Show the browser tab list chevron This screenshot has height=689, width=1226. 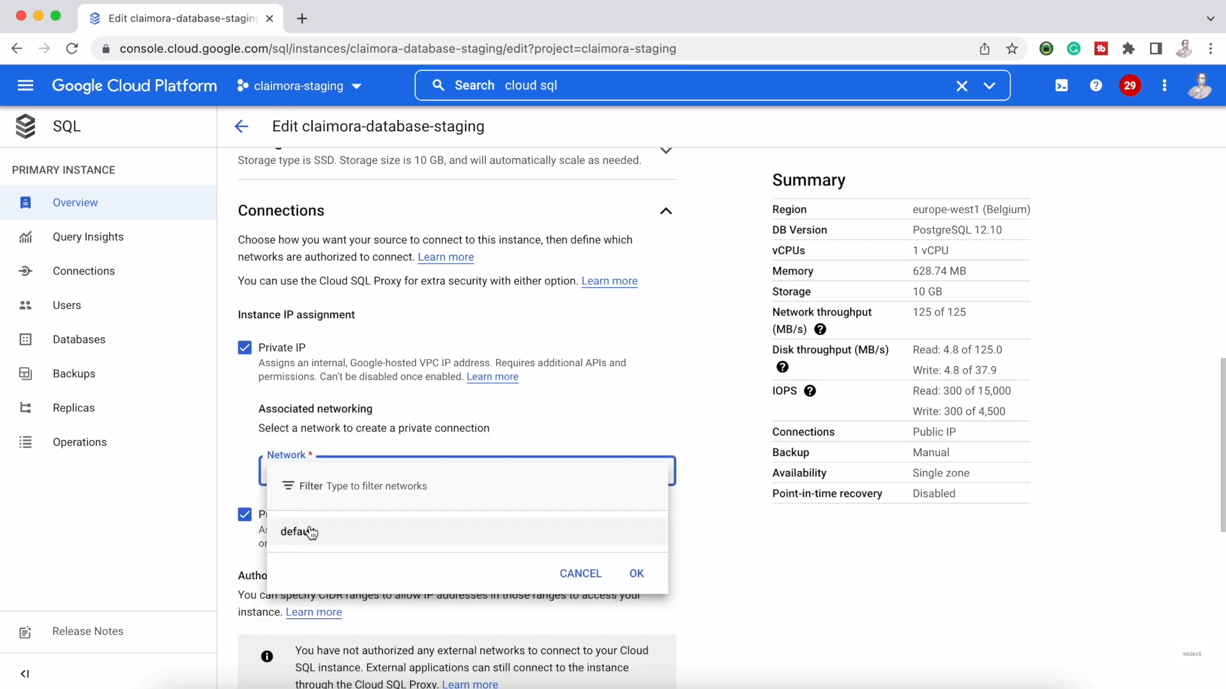click(1210, 19)
